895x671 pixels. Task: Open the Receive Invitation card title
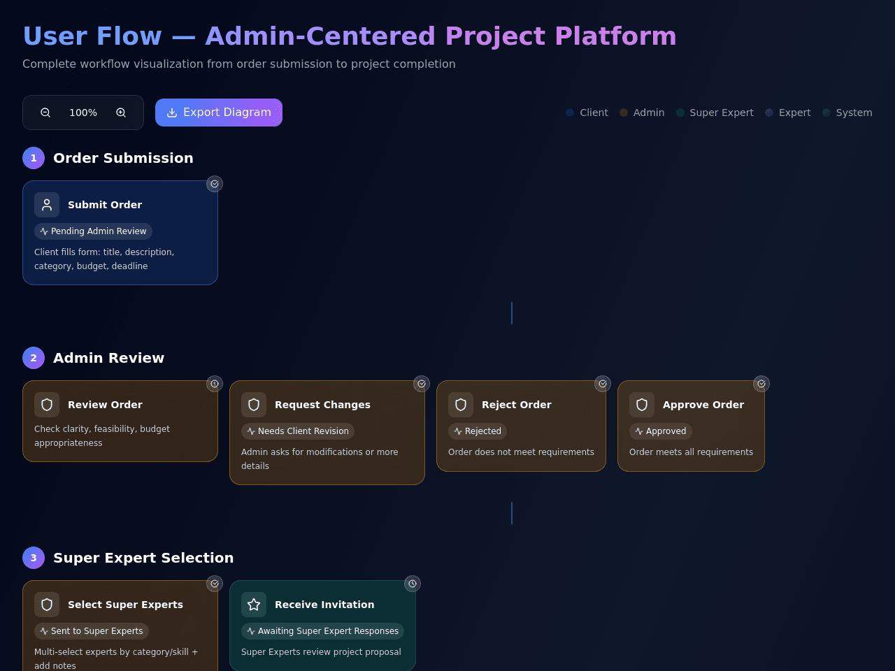tap(324, 605)
